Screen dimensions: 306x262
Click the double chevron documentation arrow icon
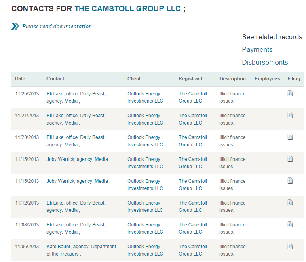click(x=15, y=26)
